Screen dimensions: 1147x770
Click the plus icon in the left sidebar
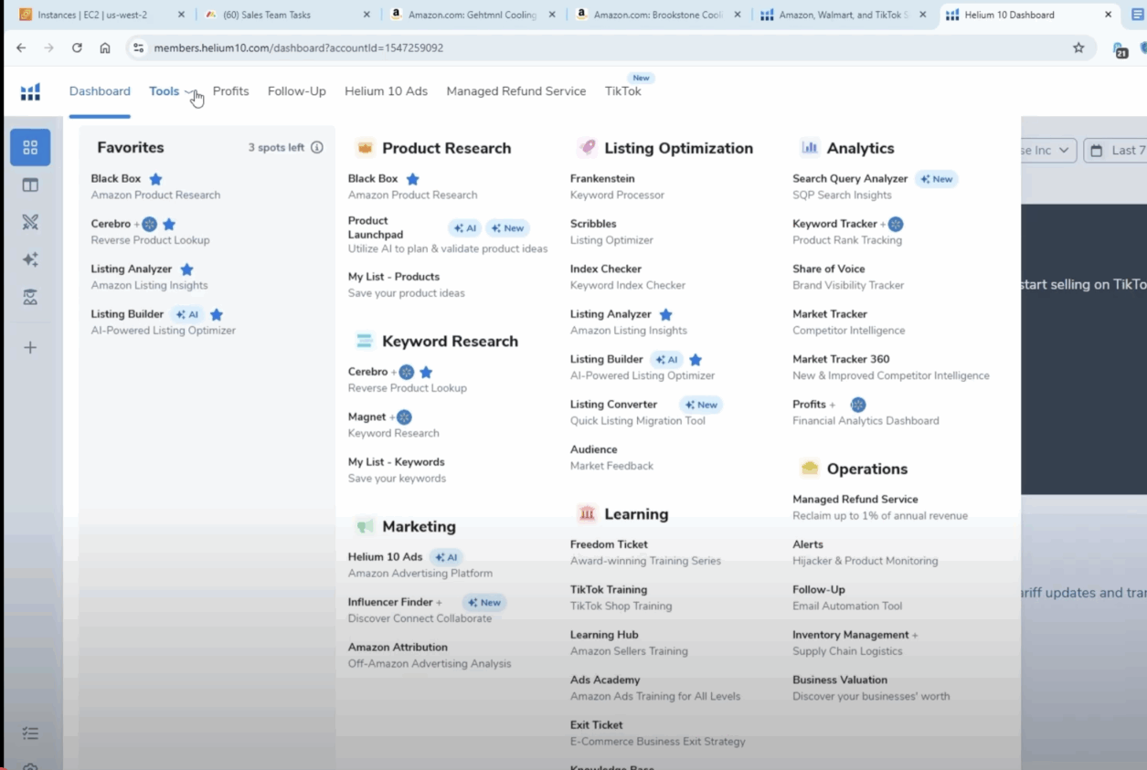[30, 346]
